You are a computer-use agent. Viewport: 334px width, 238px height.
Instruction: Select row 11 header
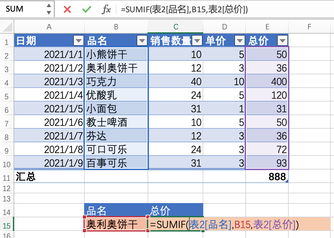coord(6,177)
